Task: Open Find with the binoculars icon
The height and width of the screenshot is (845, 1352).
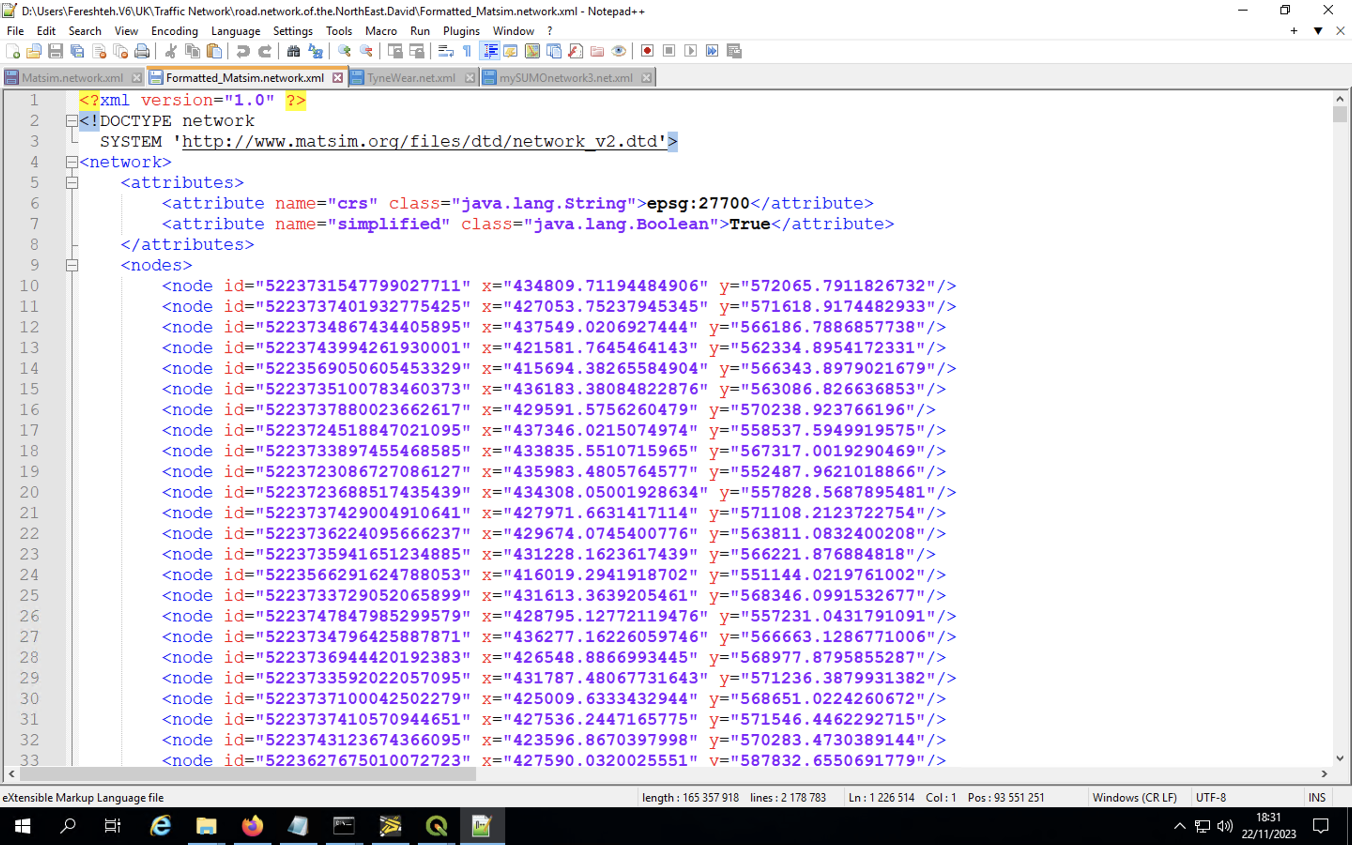Action: tap(293, 51)
